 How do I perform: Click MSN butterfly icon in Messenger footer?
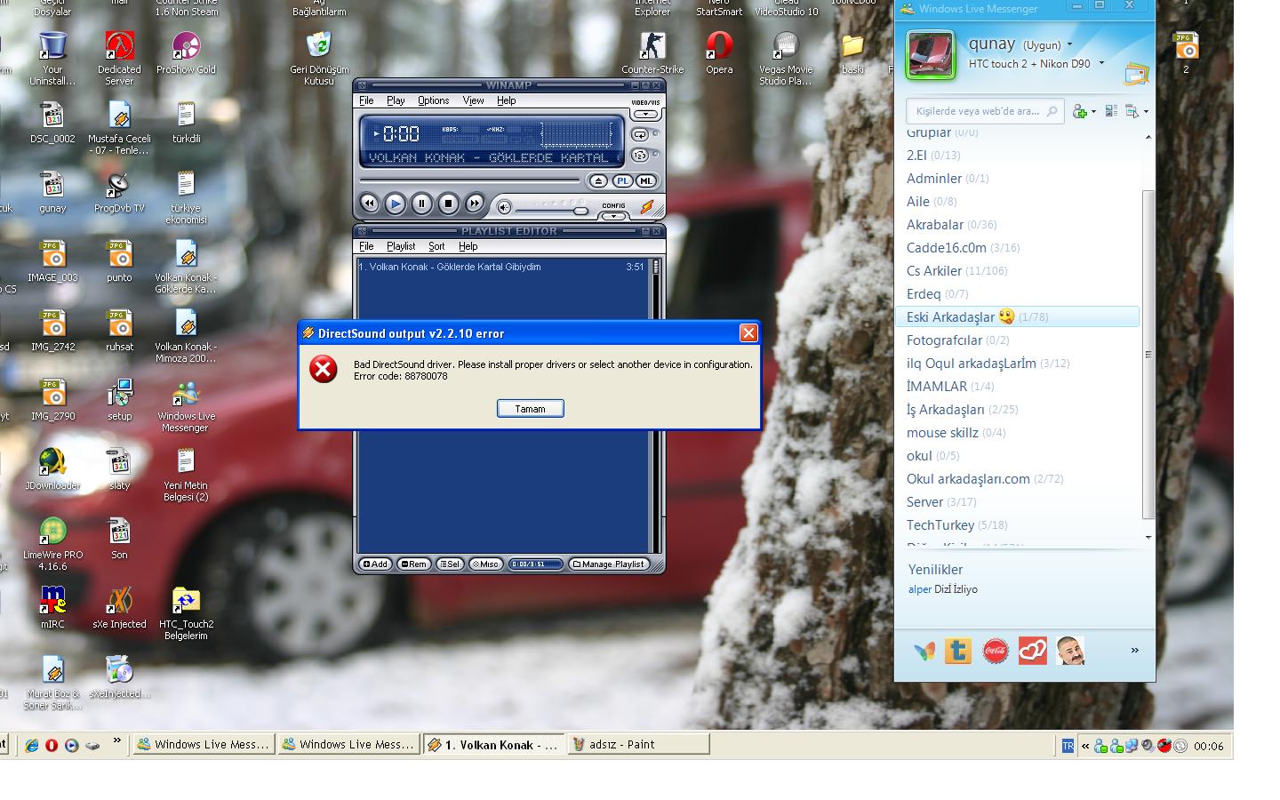click(924, 652)
